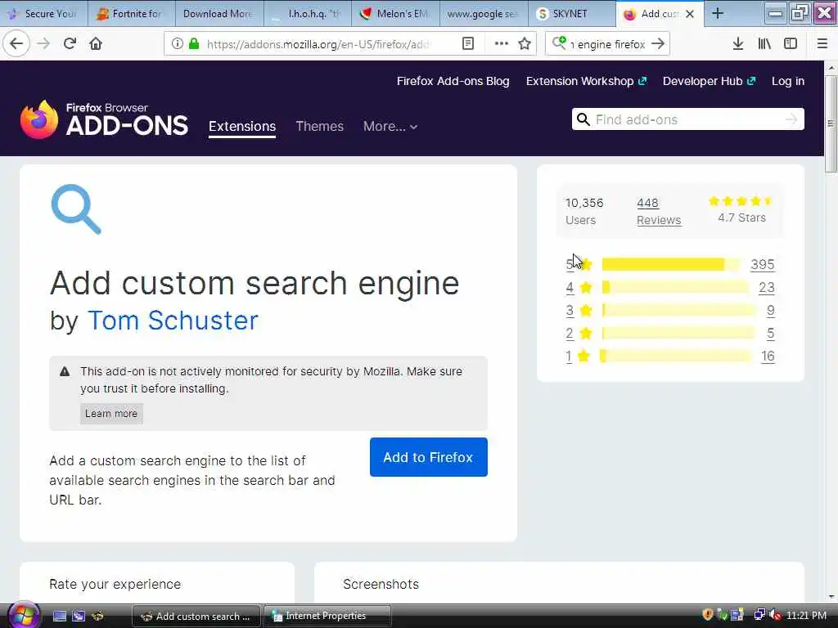
Task: Show site information icon in address bar
Action: pos(177,44)
